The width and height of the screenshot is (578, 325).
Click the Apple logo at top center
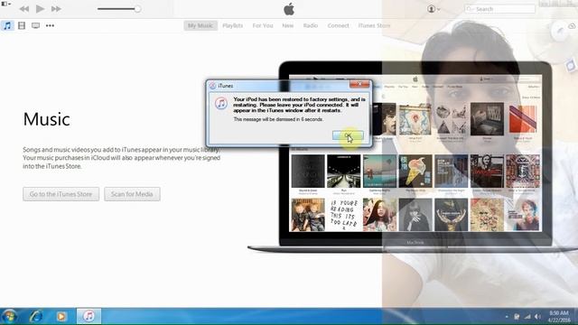pos(289,9)
